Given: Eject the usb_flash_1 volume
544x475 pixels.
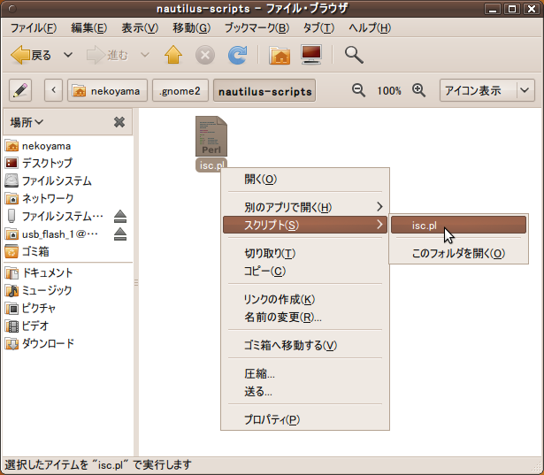Looking at the screenshot, I should point(121,234).
